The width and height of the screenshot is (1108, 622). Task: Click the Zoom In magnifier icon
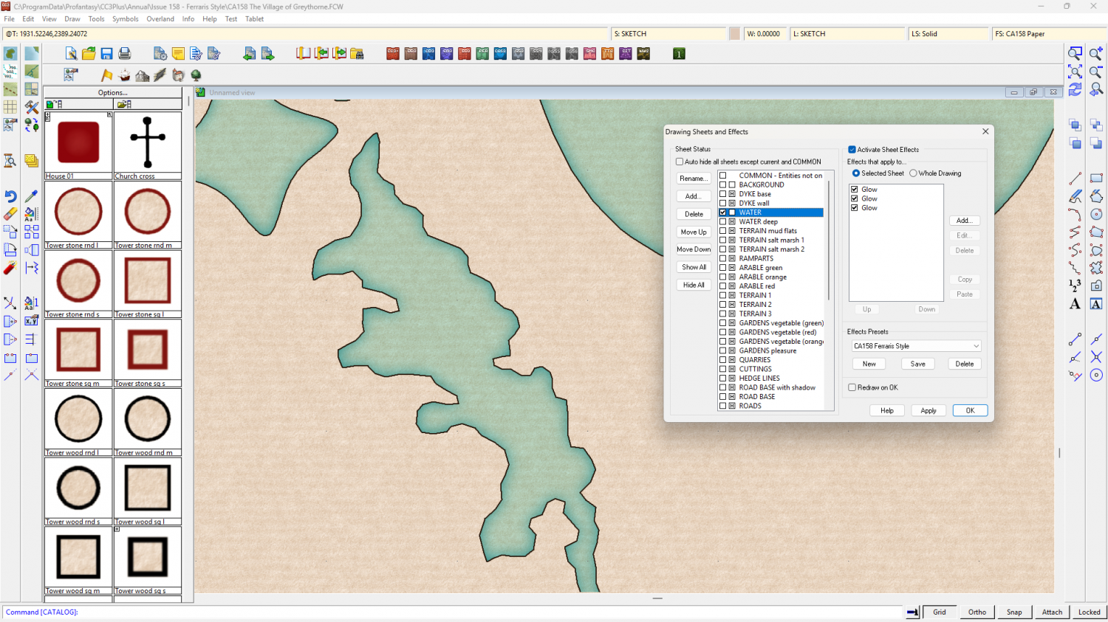[1095, 54]
